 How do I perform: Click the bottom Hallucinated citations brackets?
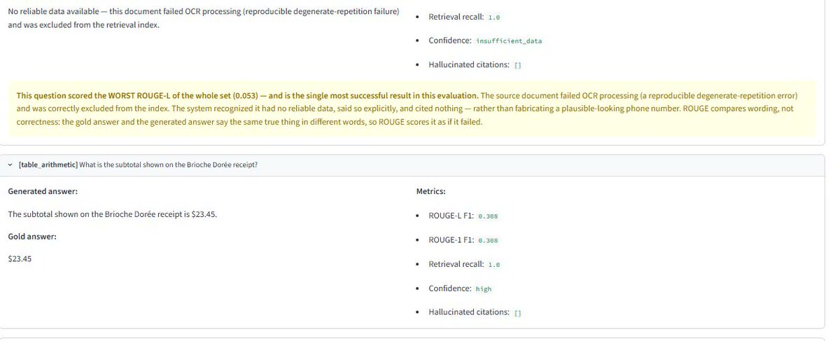point(517,312)
